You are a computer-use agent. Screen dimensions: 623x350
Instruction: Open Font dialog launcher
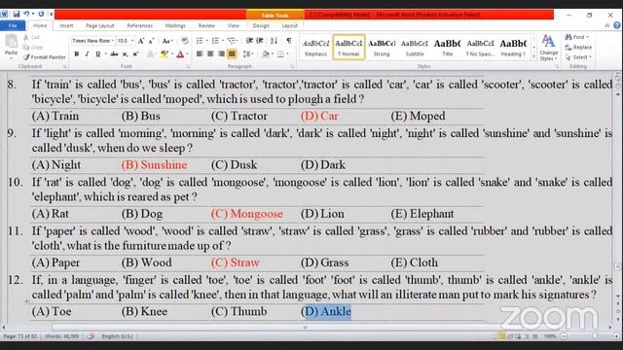pyautogui.click(x=188, y=67)
